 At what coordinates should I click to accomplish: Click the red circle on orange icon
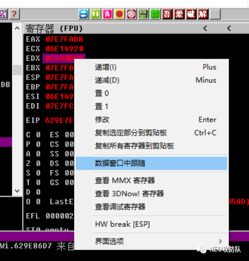click(119, 14)
